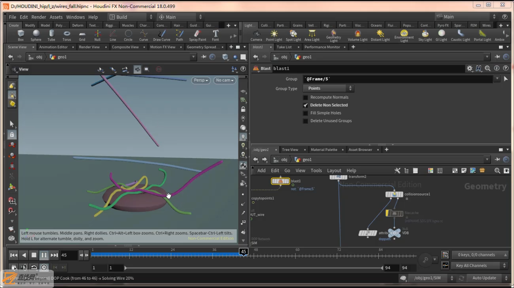This screenshot has width=514, height=288.
Task: Switch to the Take List tab
Action: click(x=284, y=47)
